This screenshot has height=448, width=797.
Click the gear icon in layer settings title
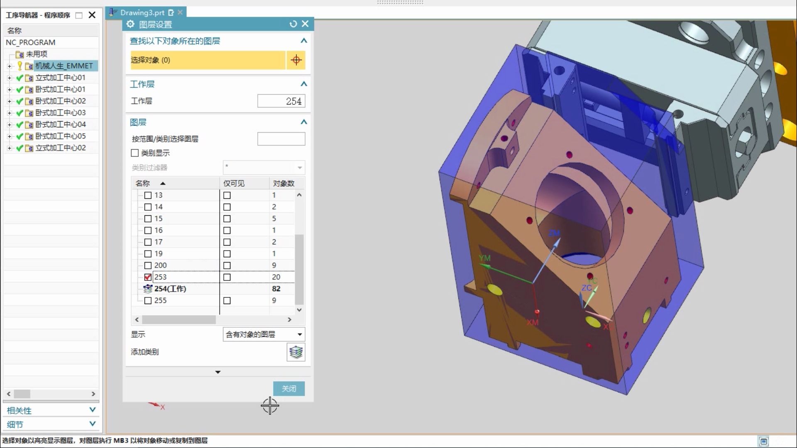coord(130,24)
